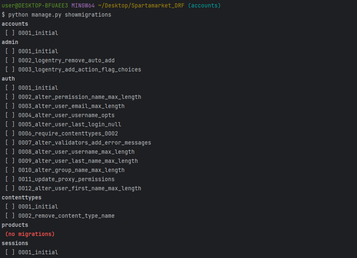Click the 'contenttypes' app heading
This screenshot has width=357, height=258.
coord(22,197)
